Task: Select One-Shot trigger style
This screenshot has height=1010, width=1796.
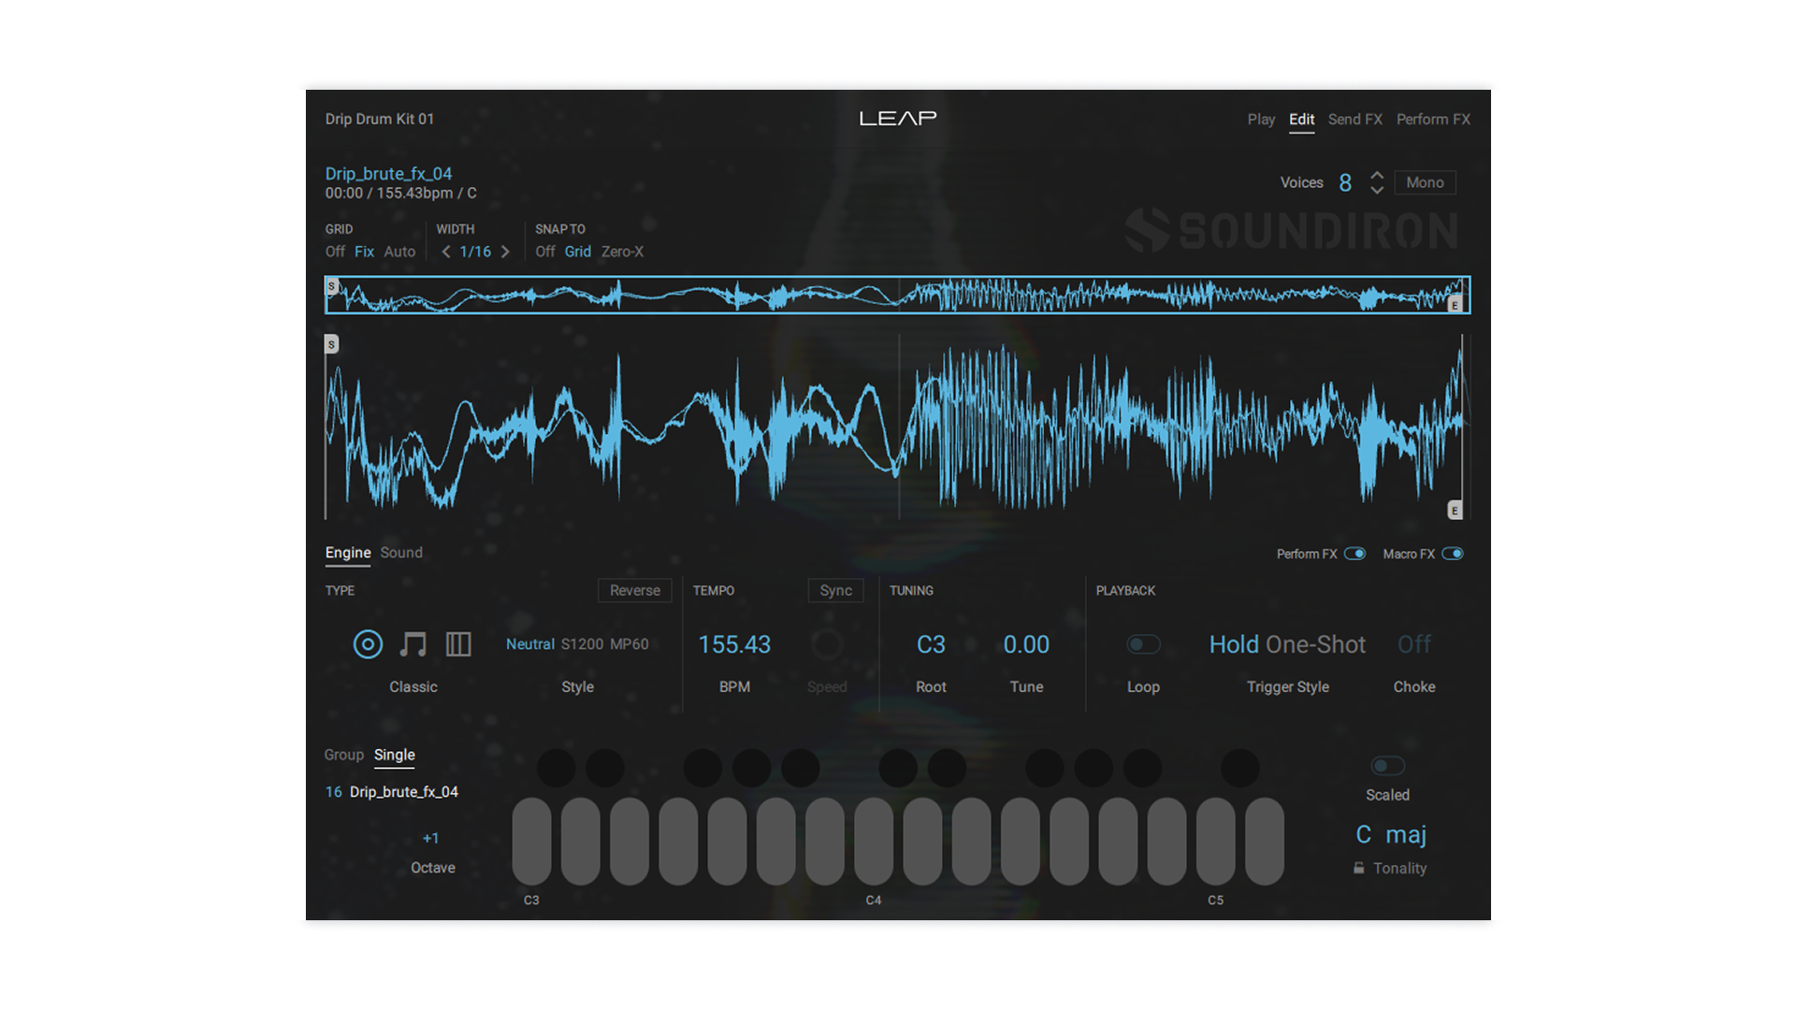Action: click(1315, 644)
